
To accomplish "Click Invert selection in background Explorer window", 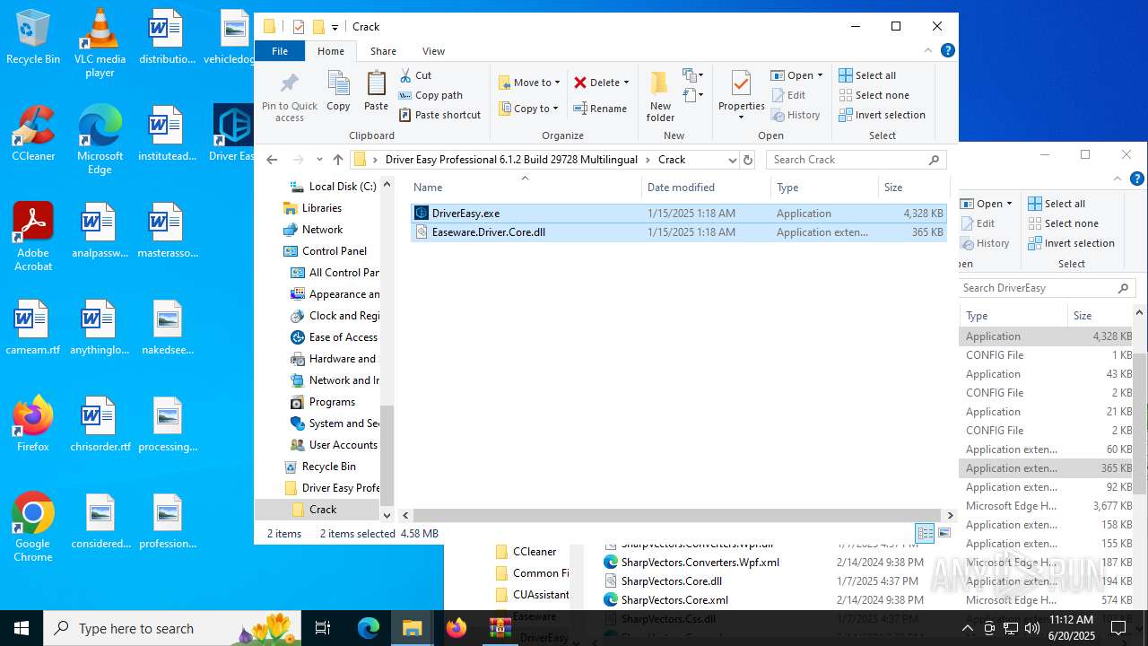I will pyautogui.click(x=1071, y=243).
